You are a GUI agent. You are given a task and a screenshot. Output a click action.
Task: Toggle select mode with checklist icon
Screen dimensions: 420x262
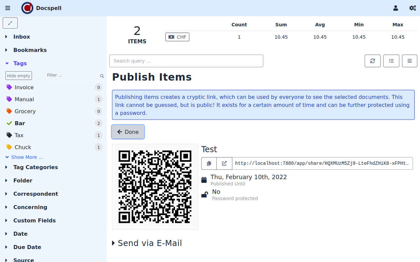pyautogui.click(x=391, y=61)
